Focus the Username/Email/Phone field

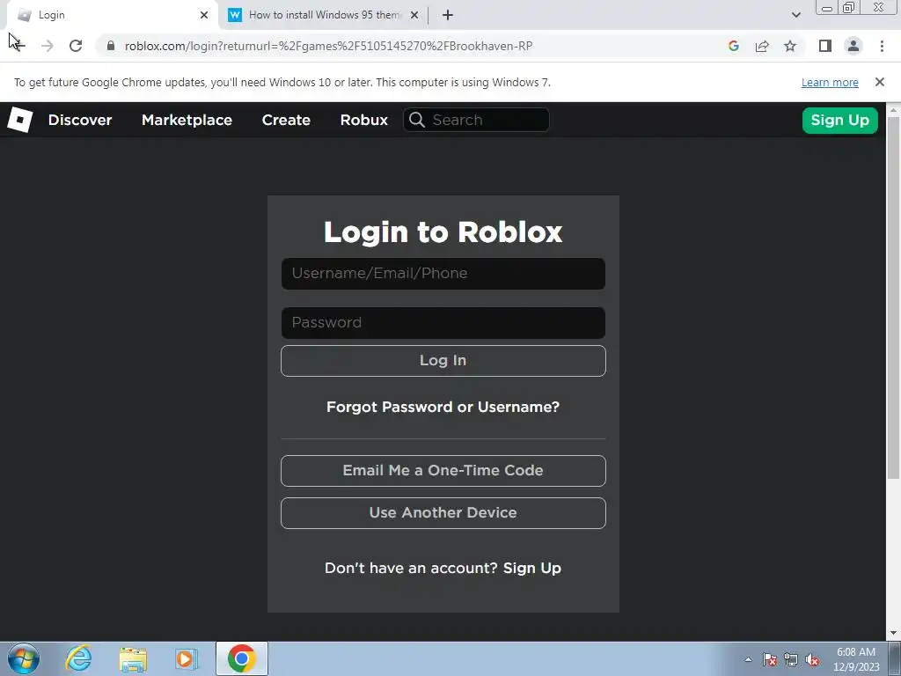click(x=443, y=274)
